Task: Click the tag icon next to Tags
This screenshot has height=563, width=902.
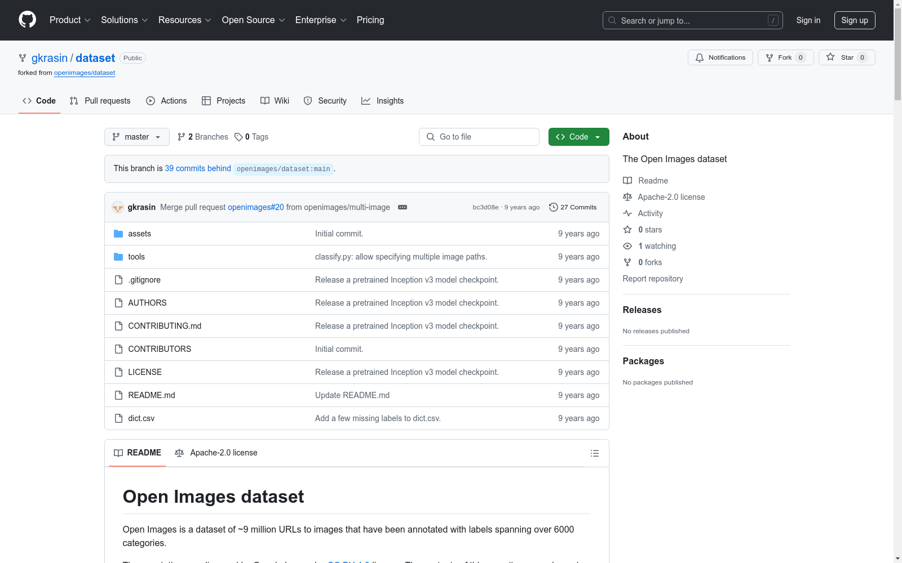Action: pos(238,137)
